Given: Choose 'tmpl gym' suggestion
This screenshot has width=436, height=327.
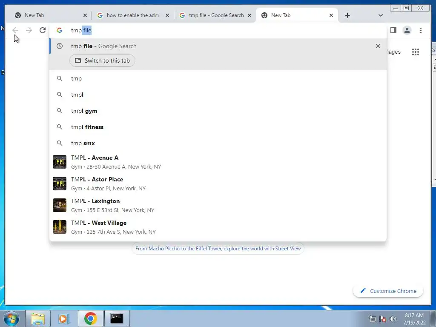Looking at the screenshot, I should 218,111.
